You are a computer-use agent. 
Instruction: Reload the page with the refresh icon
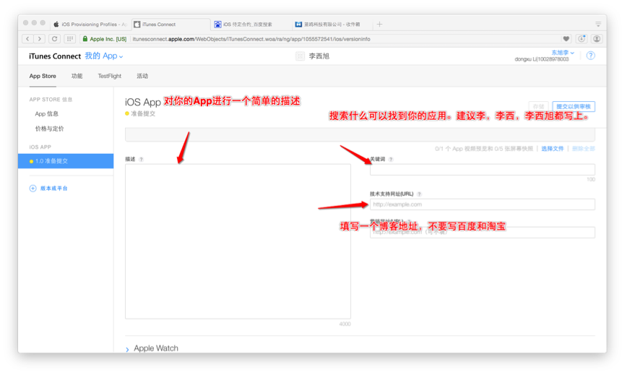(x=55, y=38)
